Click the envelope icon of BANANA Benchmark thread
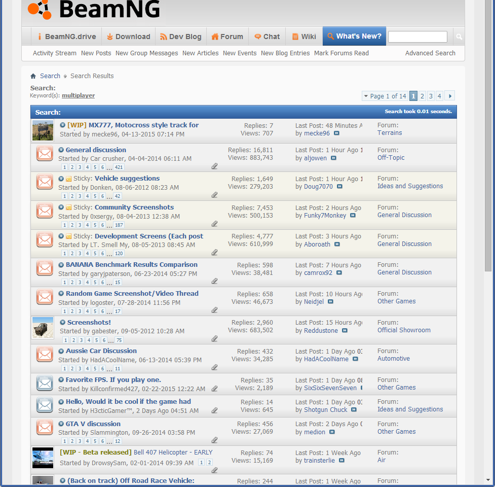The width and height of the screenshot is (495, 487). [45, 268]
